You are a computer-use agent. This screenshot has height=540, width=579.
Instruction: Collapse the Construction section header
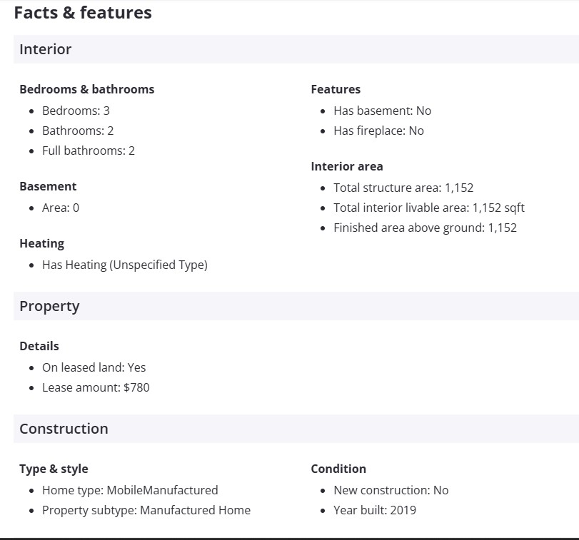pos(64,429)
